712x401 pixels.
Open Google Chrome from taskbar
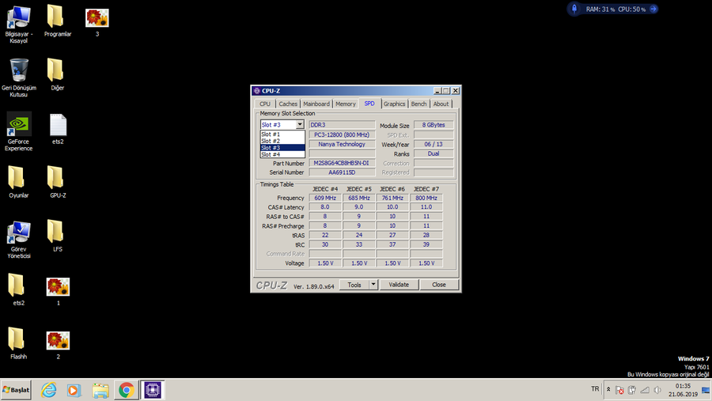point(127,390)
